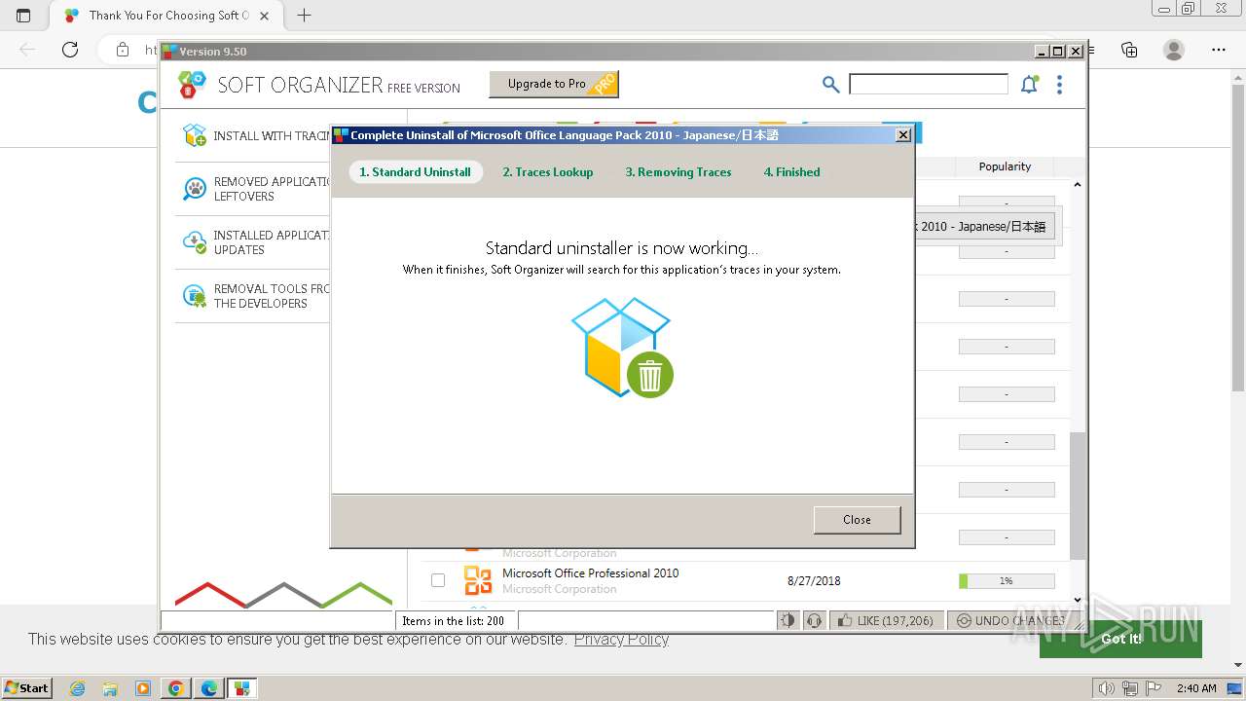
Task: Open the browser tab actions icon
Action: [23, 16]
